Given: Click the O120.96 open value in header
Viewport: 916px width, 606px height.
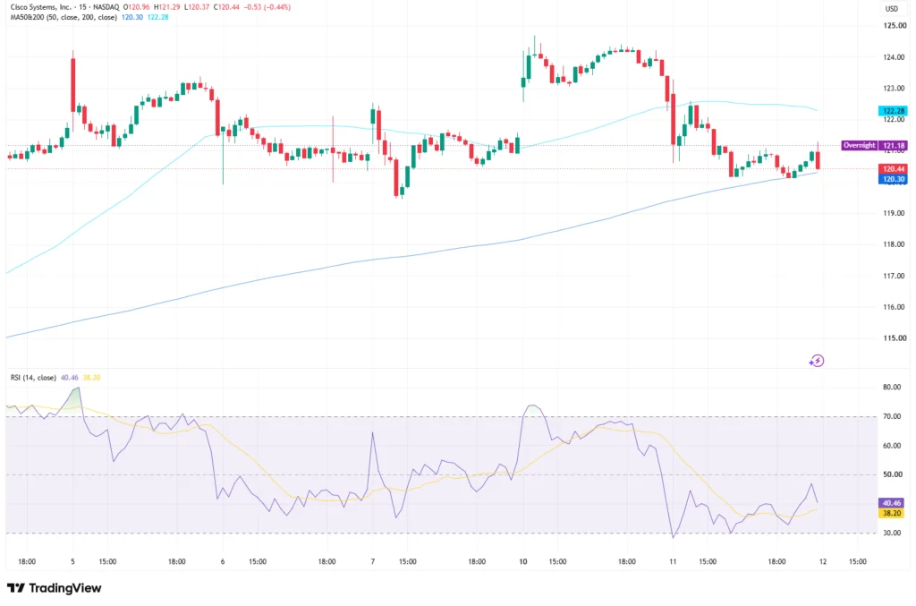Looking at the screenshot, I should click(136, 7).
